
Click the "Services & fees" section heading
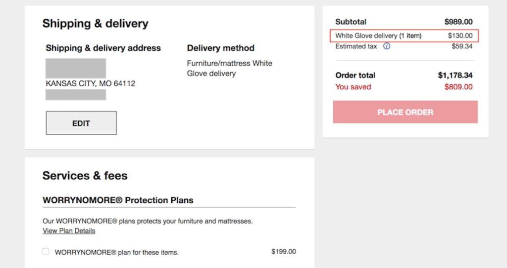85,176
